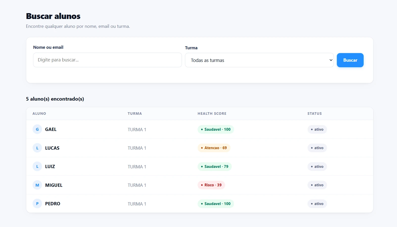Viewport: 397px width, 227px height.
Task: Click the Saudavel · 79 badge
Action: click(215, 167)
